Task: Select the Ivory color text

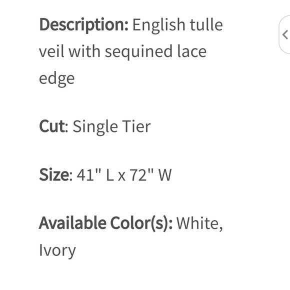Action: pos(57,250)
